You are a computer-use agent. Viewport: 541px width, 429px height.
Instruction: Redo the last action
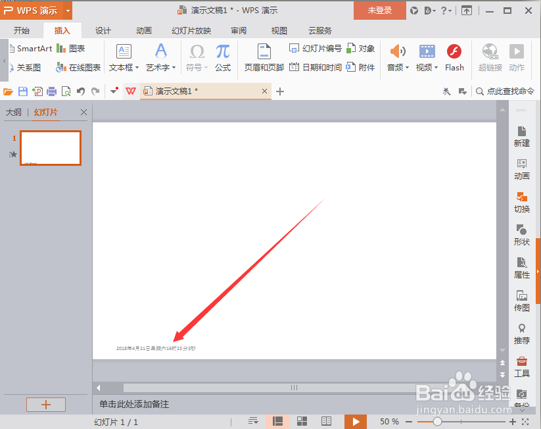pyautogui.click(x=95, y=91)
